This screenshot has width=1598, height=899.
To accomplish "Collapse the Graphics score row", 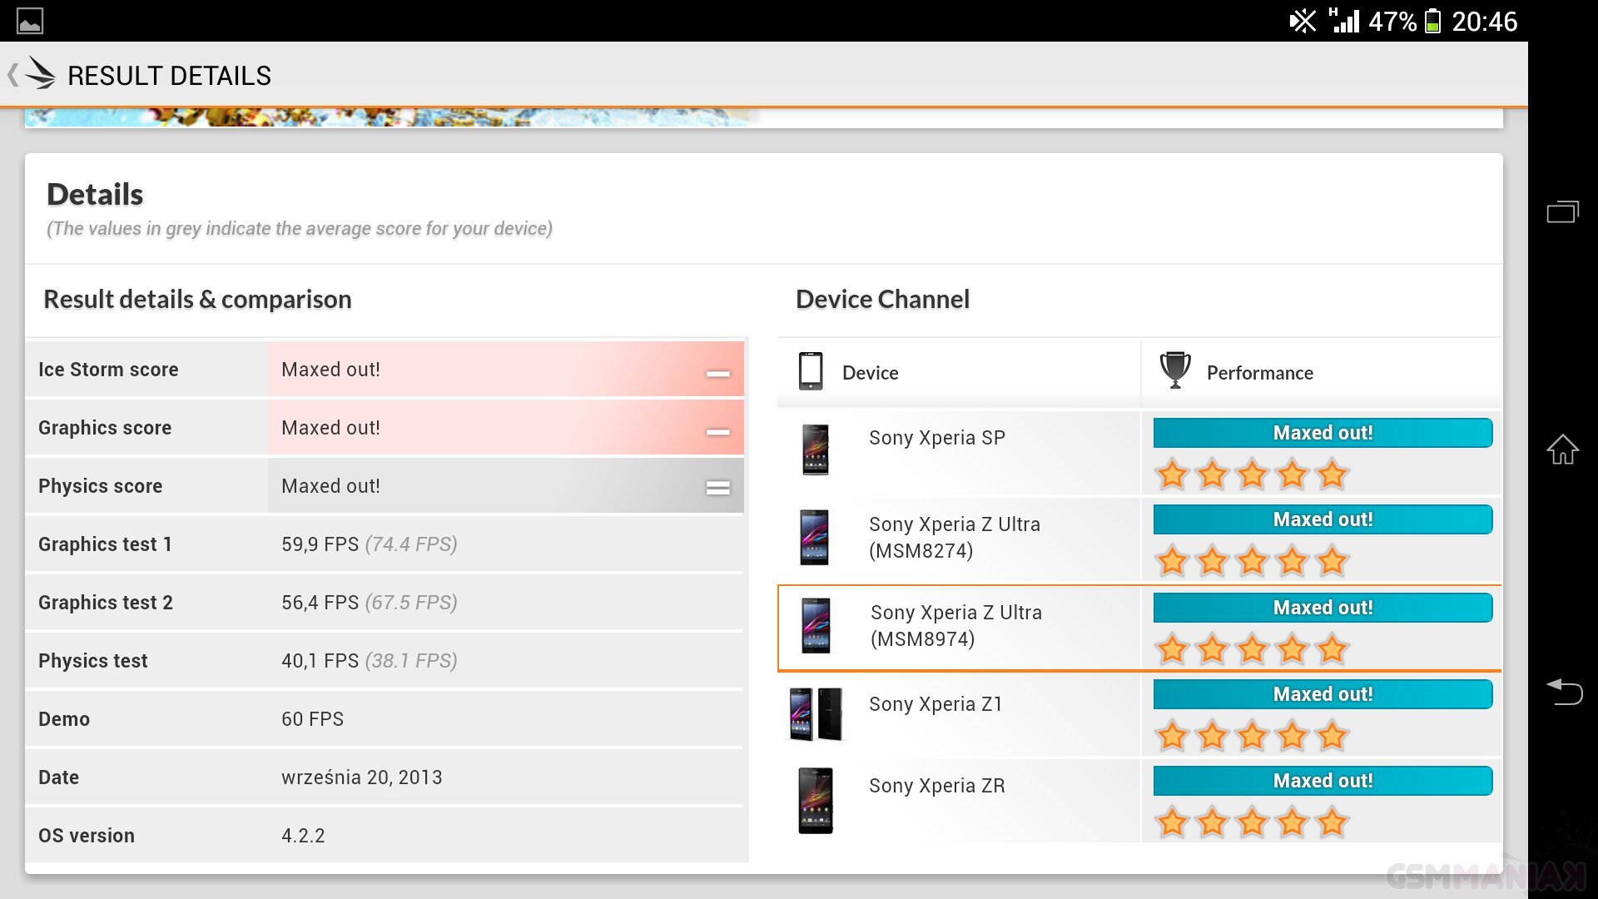I will (717, 431).
